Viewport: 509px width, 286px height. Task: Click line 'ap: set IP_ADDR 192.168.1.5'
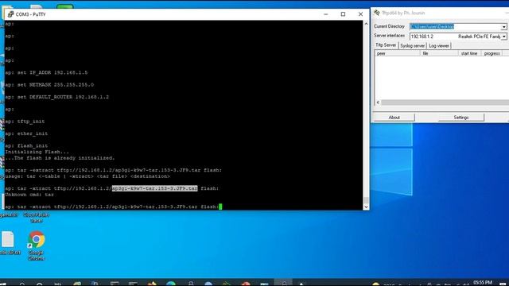(46, 72)
